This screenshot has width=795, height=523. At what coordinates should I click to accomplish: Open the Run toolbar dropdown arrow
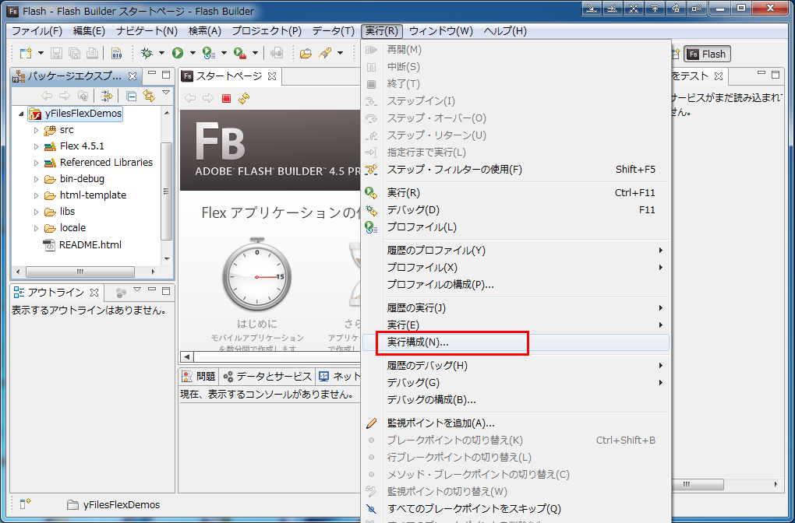pyautogui.click(x=193, y=53)
